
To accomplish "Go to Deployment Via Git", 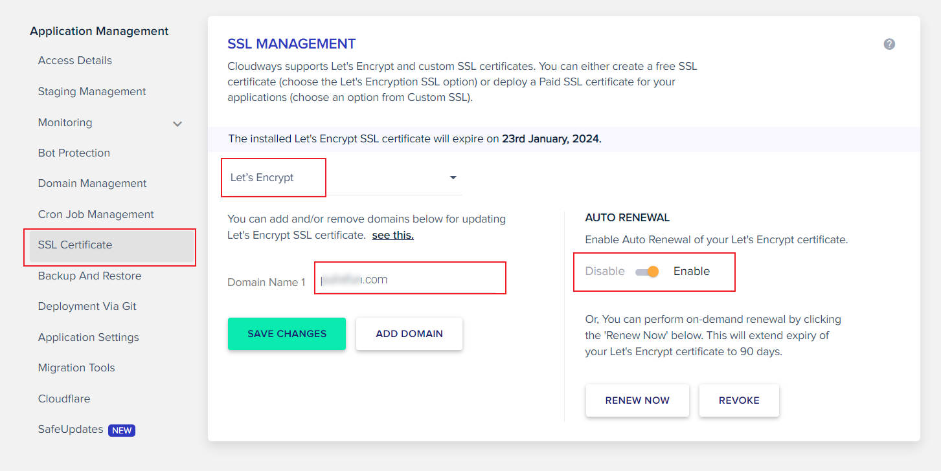I will 87,306.
